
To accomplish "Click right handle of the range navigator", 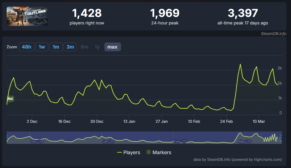I will [x=281, y=138].
